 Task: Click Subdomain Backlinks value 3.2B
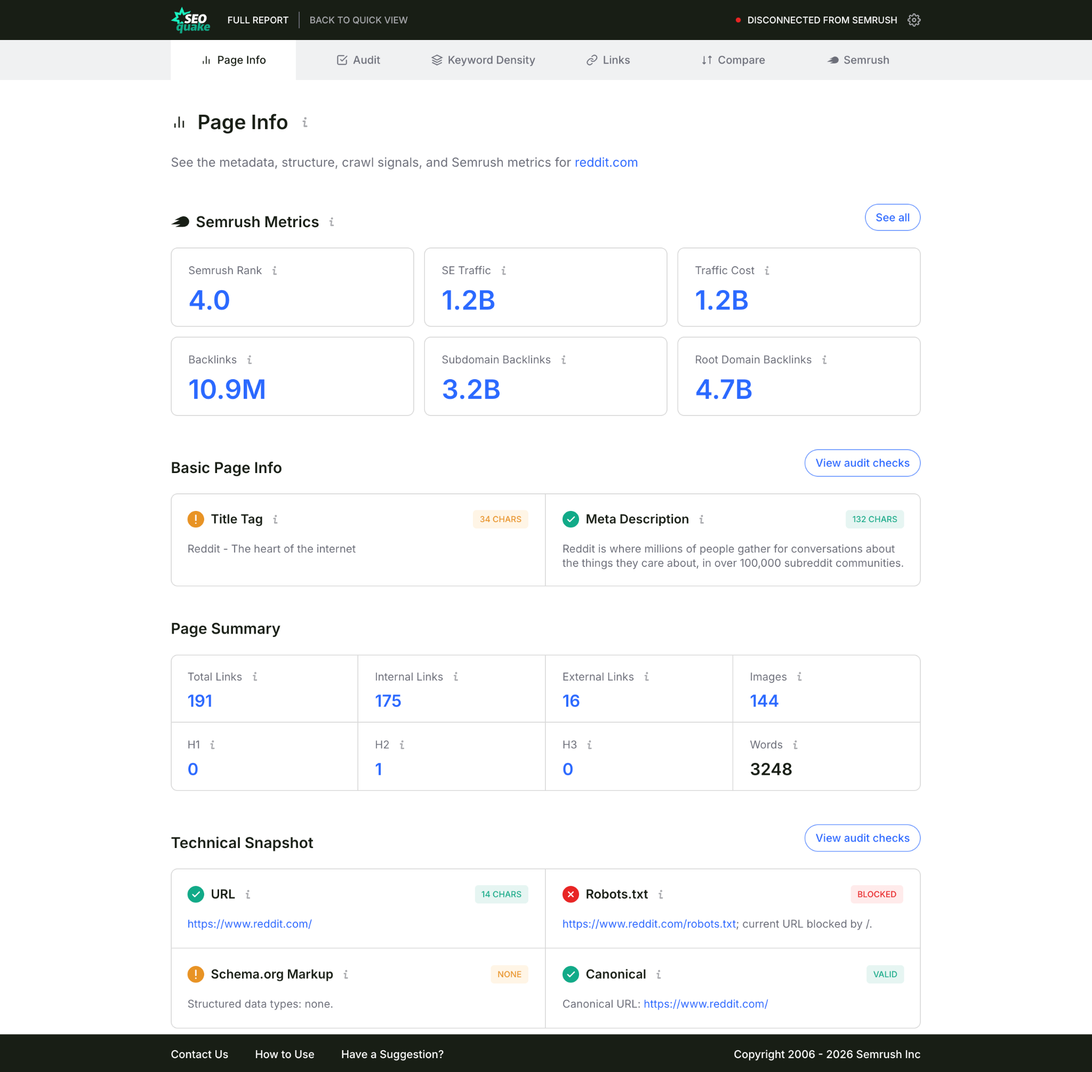pos(471,389)
